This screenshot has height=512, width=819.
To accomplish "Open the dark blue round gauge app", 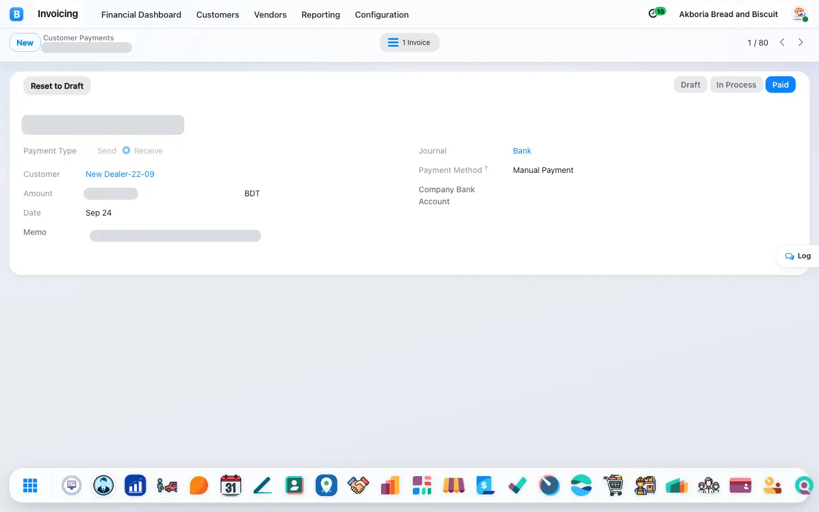I will pyautogui.click(x=549, y=485).
